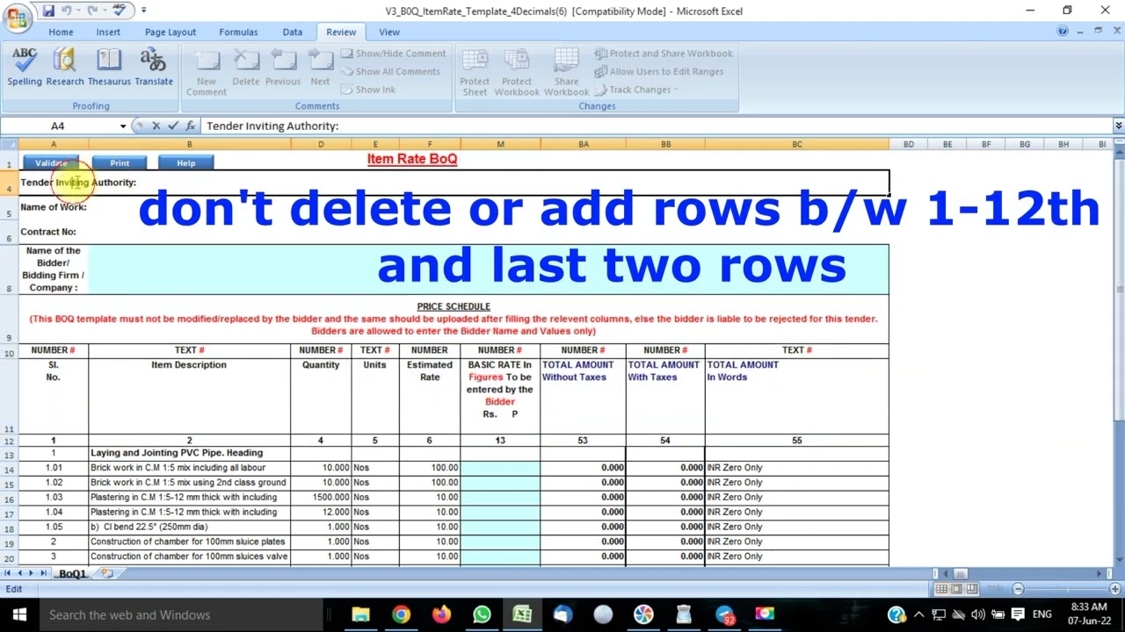
Task: Toggle Show Ink
Action: click(x=368, y=90)
